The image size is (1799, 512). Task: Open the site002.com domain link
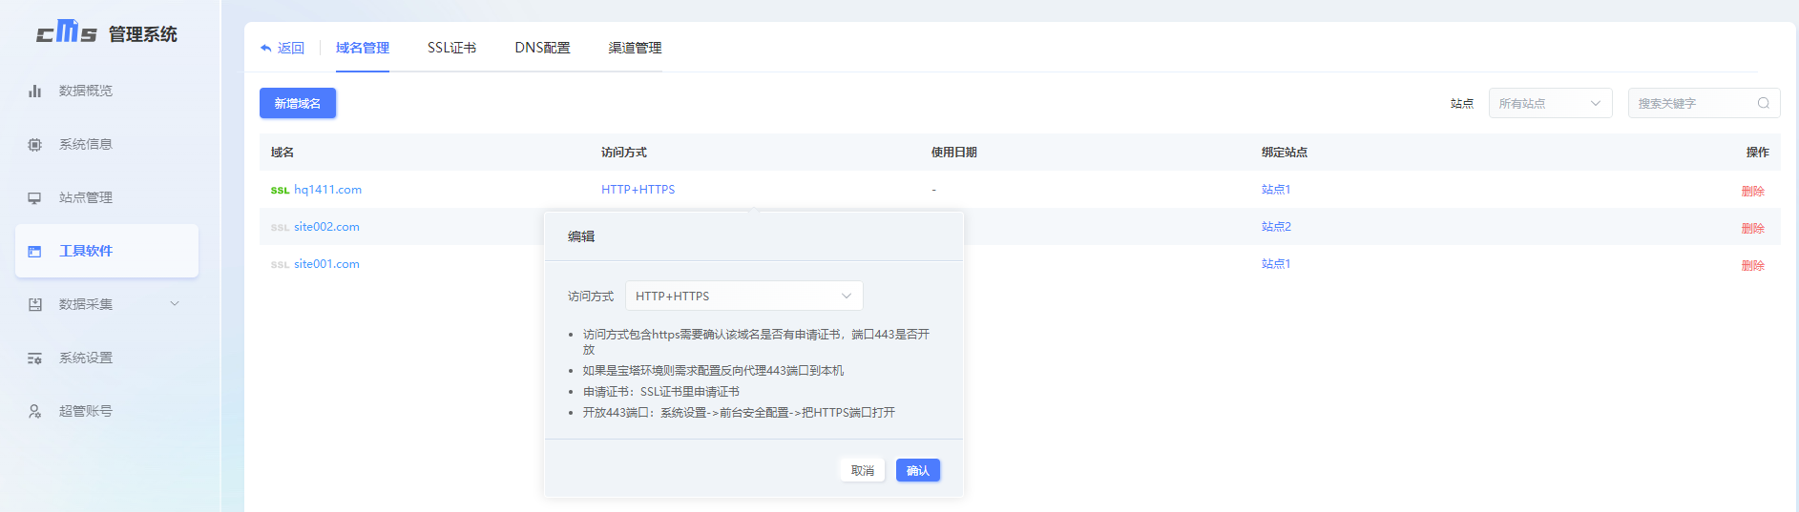(x=326, y=227)
